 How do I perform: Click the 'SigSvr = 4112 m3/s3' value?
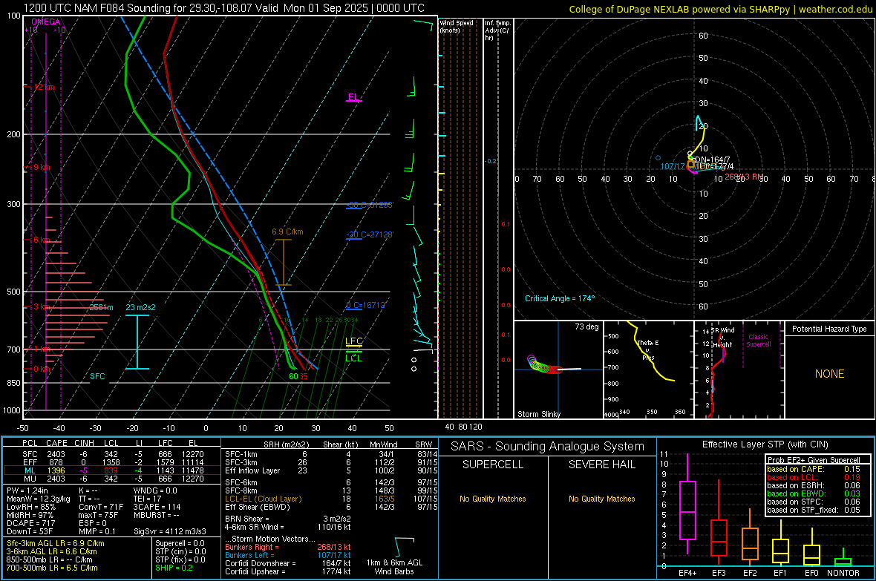[170, 531]
